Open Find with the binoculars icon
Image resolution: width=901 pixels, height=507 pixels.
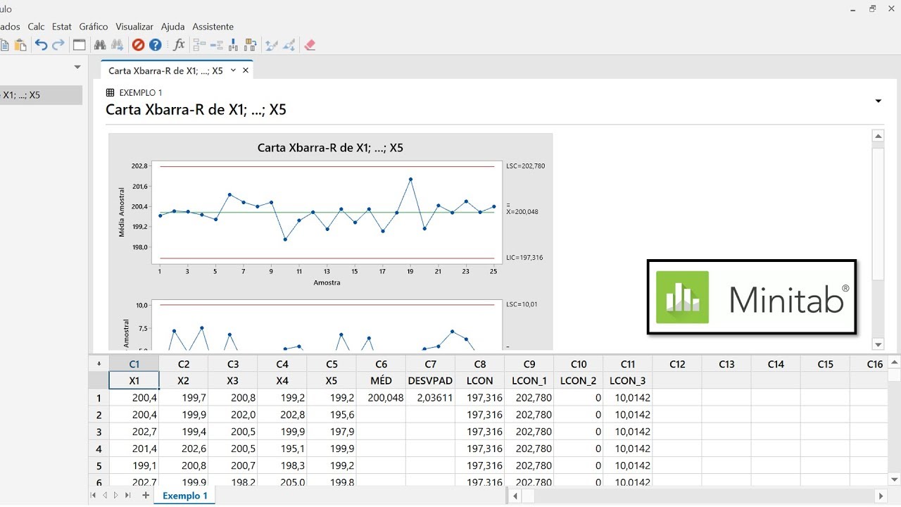point(100,45)
